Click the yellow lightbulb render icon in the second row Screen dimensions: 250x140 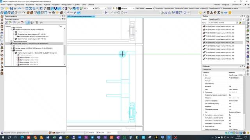click(x=57, y=12)
